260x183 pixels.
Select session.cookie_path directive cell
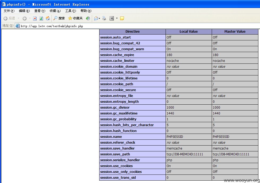(x=132, y=84)
